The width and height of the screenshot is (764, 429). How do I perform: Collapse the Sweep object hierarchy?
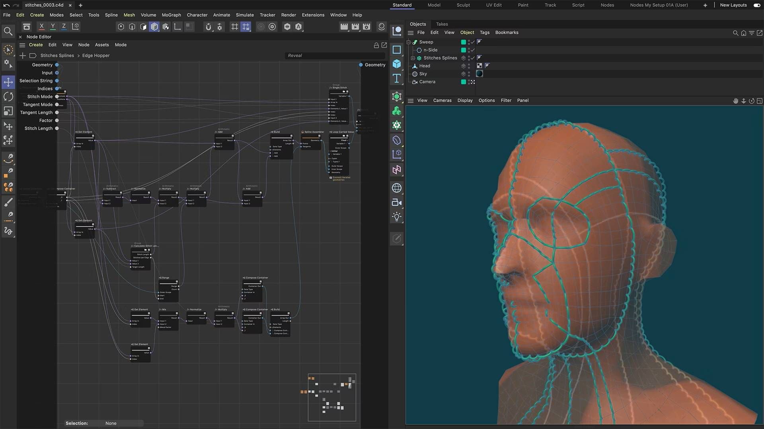tap(408, 42)
